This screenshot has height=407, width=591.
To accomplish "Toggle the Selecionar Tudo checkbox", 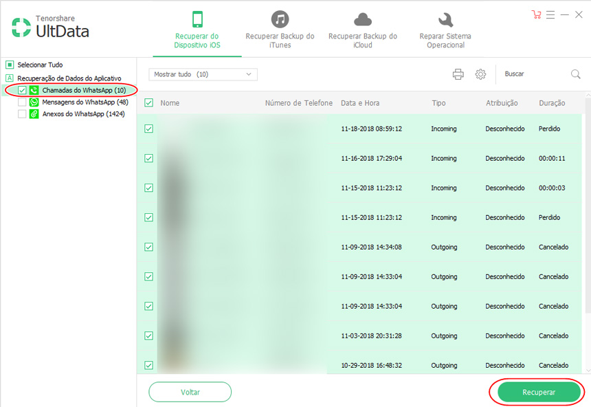I will (10, 65).
